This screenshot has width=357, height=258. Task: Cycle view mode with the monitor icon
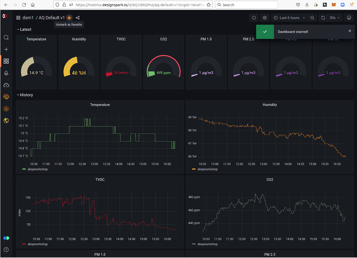[349, 18]
